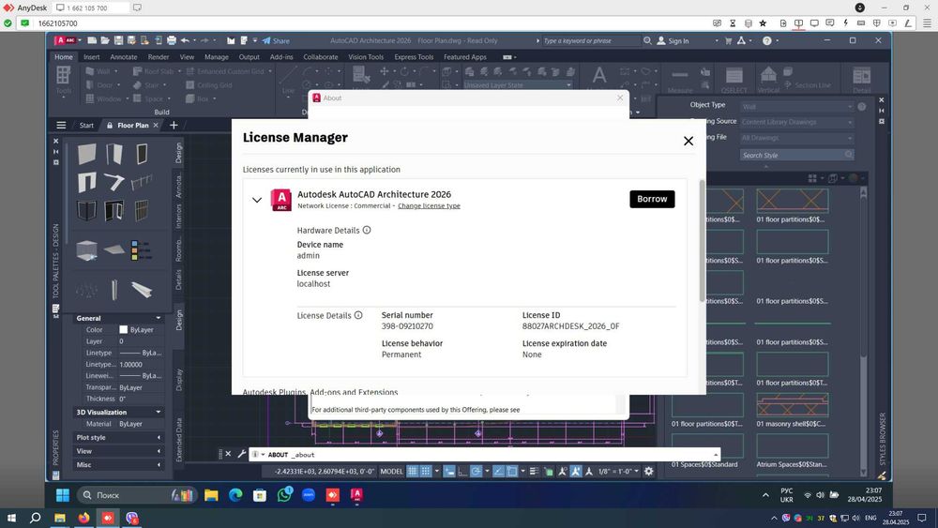Collapse Autodesk AutoCAD Architecture 2026 license entry

tap(257, 200)
